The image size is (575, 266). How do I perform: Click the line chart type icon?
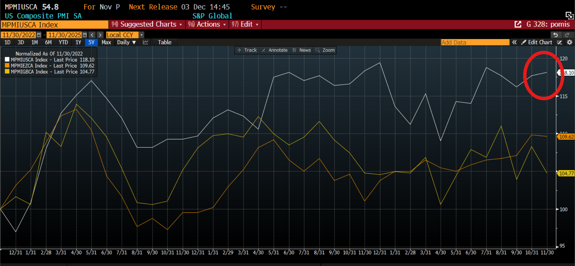tap(146, 43)
